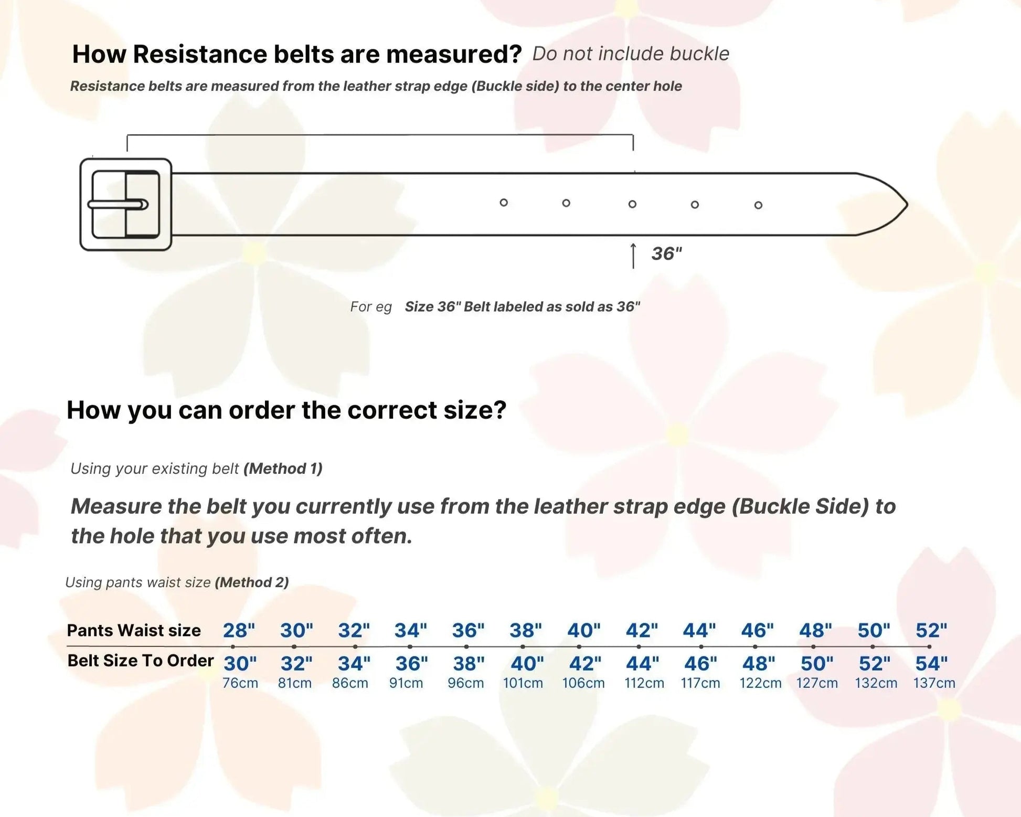Click the 'How you can order the correct size?' heading
Image resolution: width=1021 pixels, height=817 pixels.
(286, 409)
